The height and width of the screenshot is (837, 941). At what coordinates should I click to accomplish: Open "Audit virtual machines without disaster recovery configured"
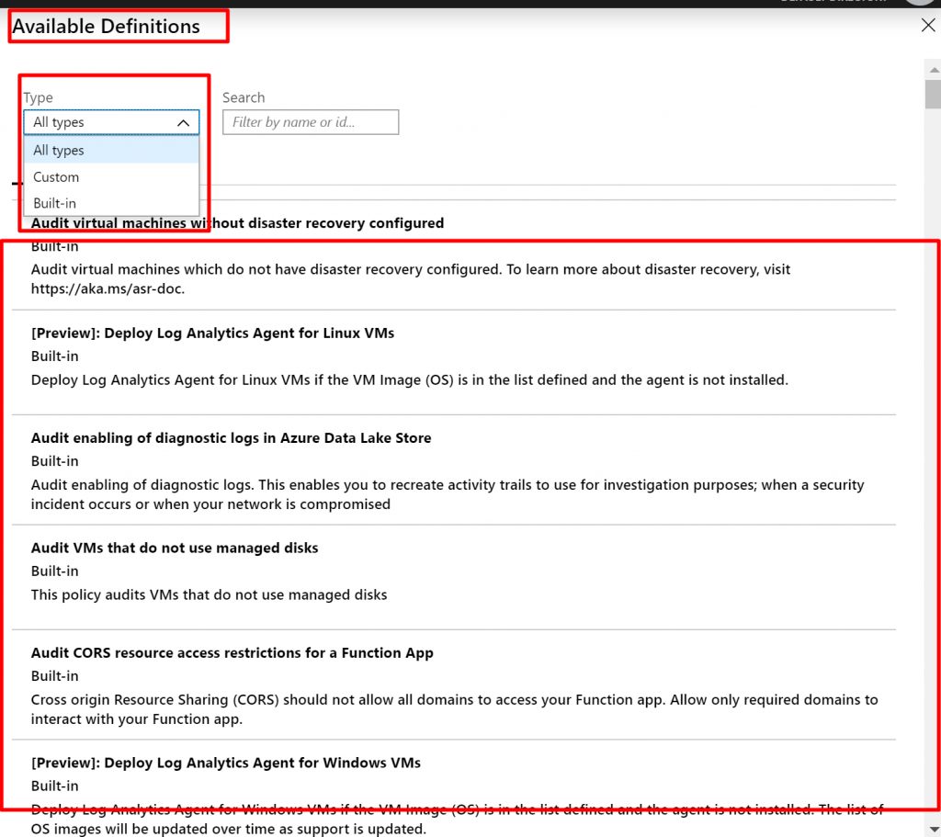tap(237, 223)
